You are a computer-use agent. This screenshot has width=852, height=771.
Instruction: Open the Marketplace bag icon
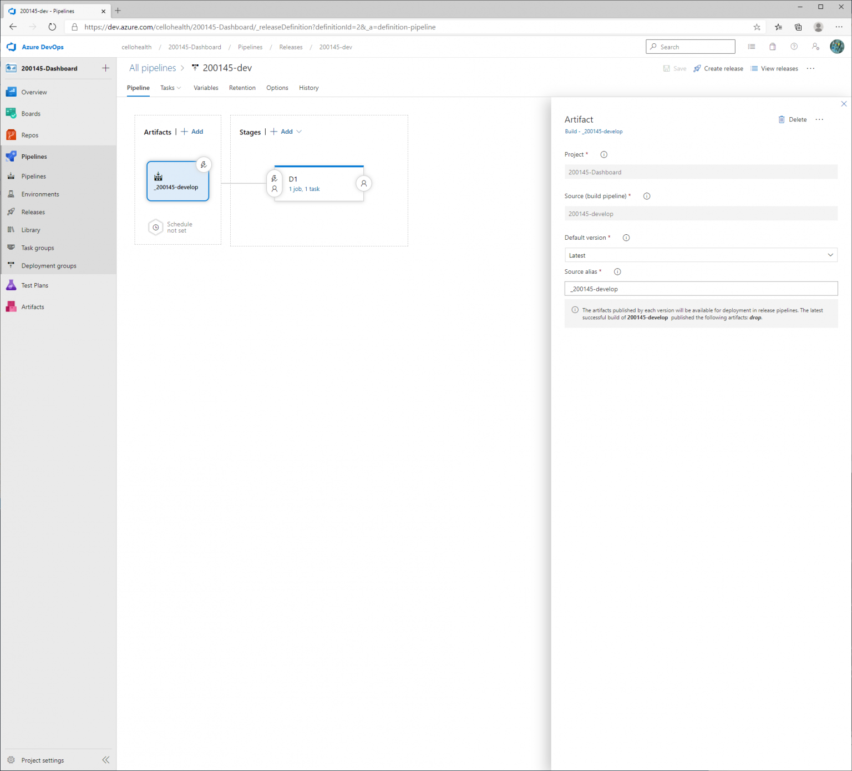(773, 47)
